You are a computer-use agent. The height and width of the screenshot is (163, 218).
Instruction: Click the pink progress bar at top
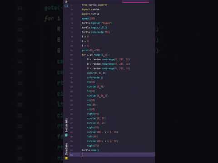135,2
